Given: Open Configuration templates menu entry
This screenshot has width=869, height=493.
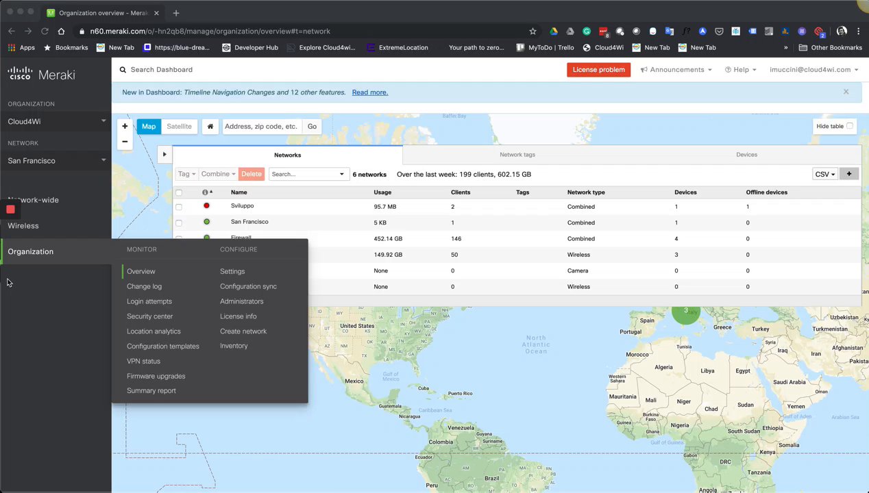Looking at the screenshot, I should (163, 346).
